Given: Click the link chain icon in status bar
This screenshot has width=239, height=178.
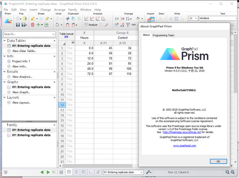Looking at the screenshot, I should [148, 172].
